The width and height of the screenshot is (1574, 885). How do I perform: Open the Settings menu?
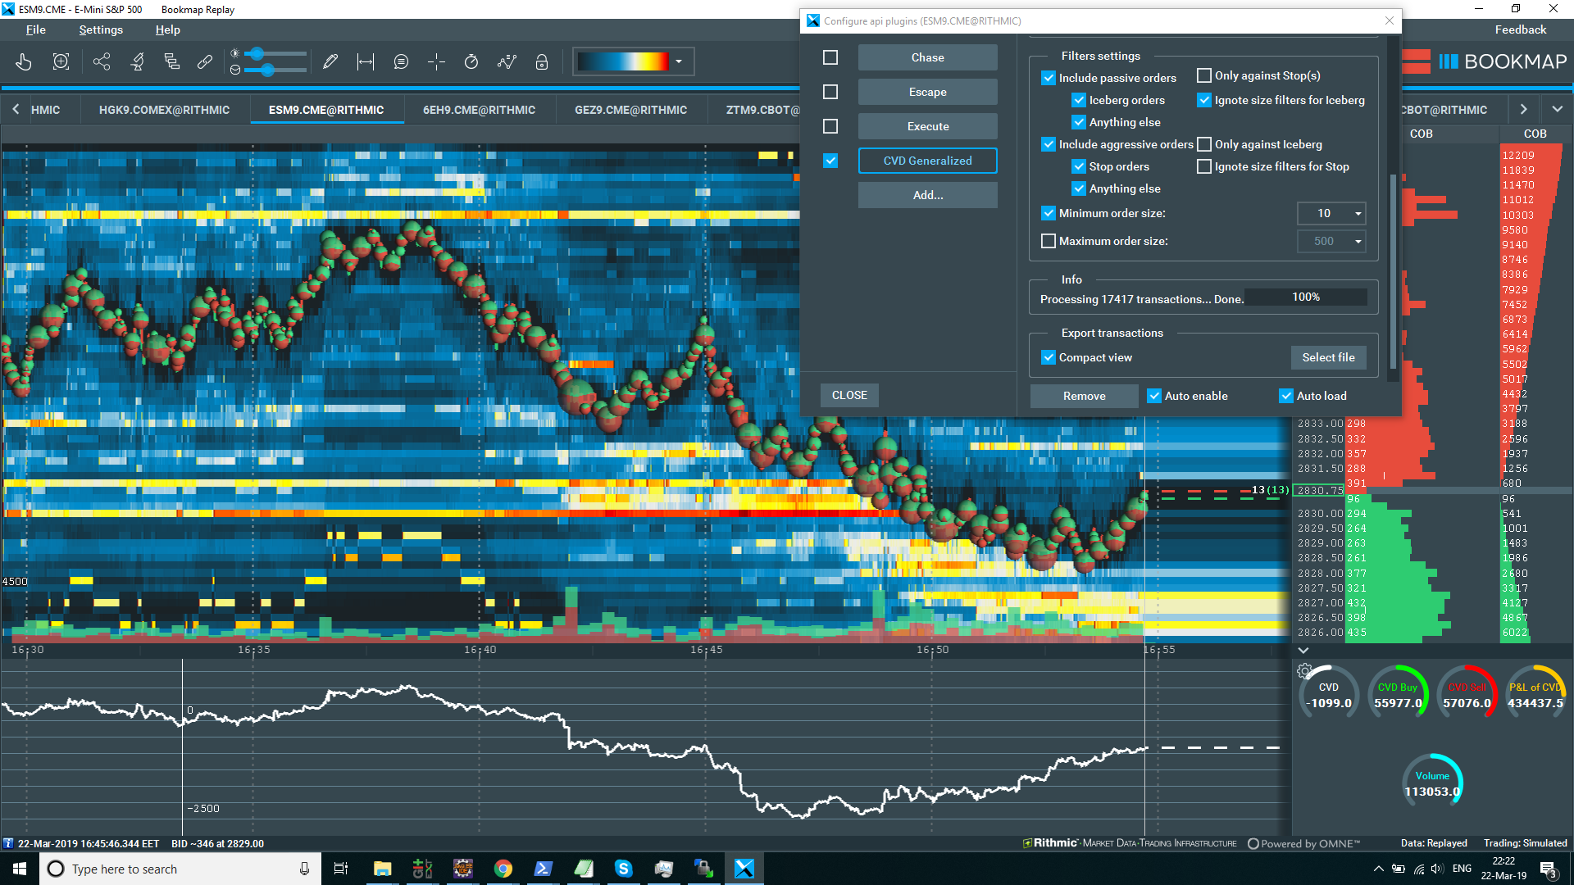coord(101,29)
